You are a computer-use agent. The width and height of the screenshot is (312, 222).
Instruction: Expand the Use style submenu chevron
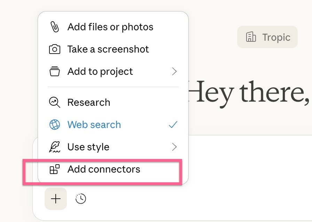click(x=174, y=147)
